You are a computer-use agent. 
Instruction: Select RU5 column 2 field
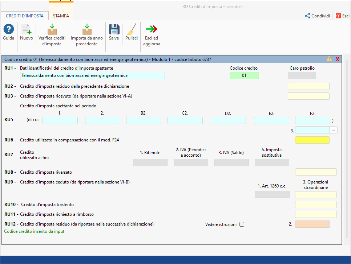(x=102, y=120)
